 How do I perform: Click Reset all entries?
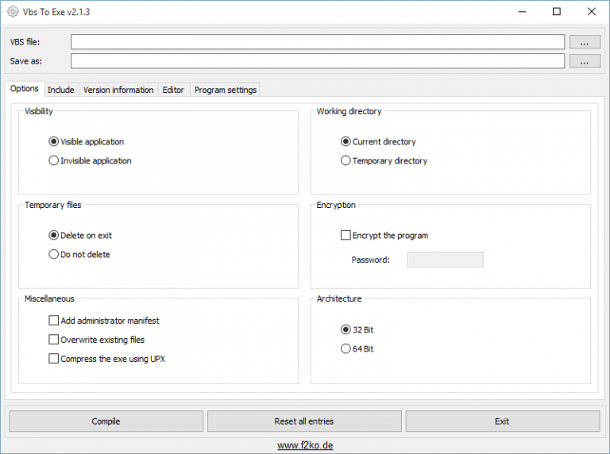tap(304, 421)
